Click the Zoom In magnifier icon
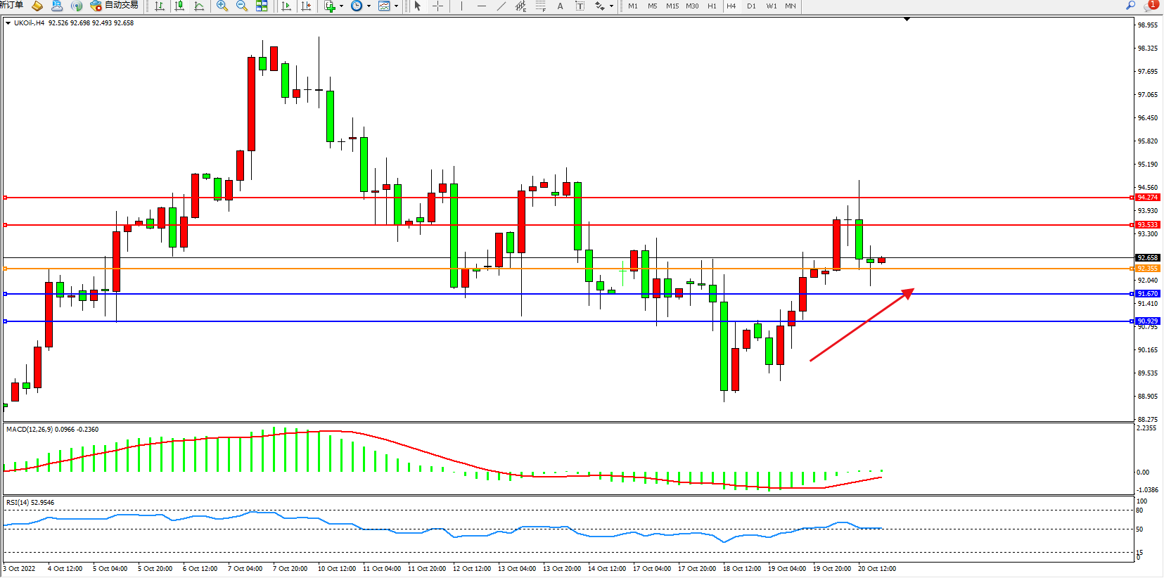This screenshot has height=578, width=1164. coord(222,6)
